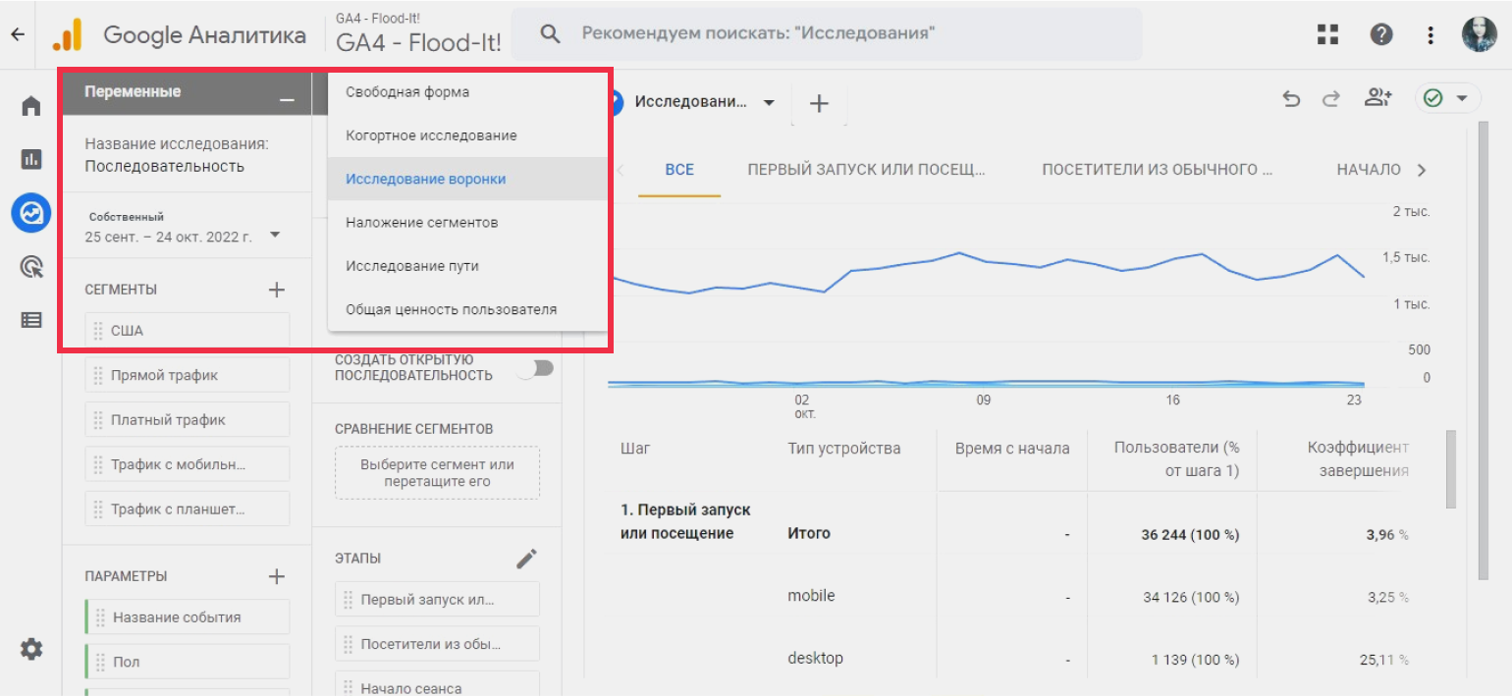This screenshot has height=696, width=1512.
Task: Click the Тип устройства column header
Action: coord(843,449)
